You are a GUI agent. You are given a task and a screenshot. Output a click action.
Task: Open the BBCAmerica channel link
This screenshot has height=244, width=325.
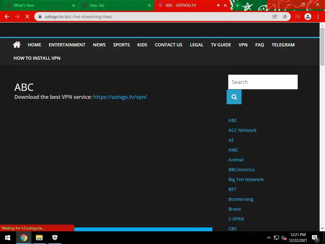point(242,170)
